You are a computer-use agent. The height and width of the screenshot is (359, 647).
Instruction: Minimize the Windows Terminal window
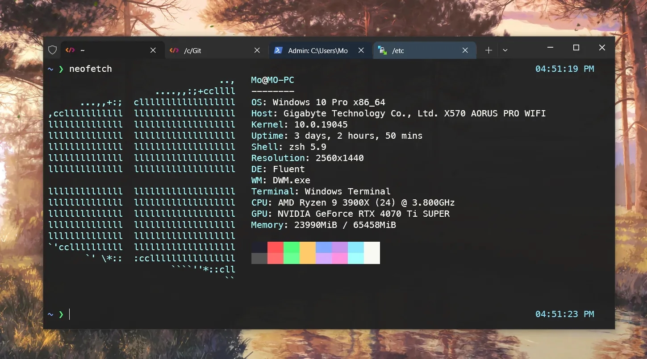pyautogui.click(x=550, y=48)
